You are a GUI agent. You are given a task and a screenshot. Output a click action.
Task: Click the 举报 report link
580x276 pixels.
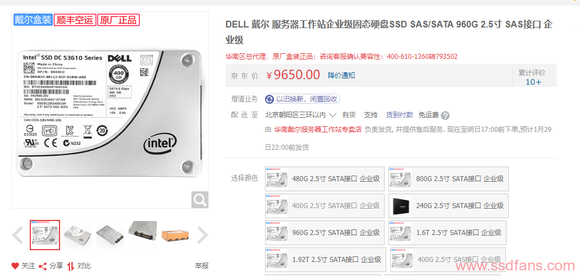coord(202,266)
